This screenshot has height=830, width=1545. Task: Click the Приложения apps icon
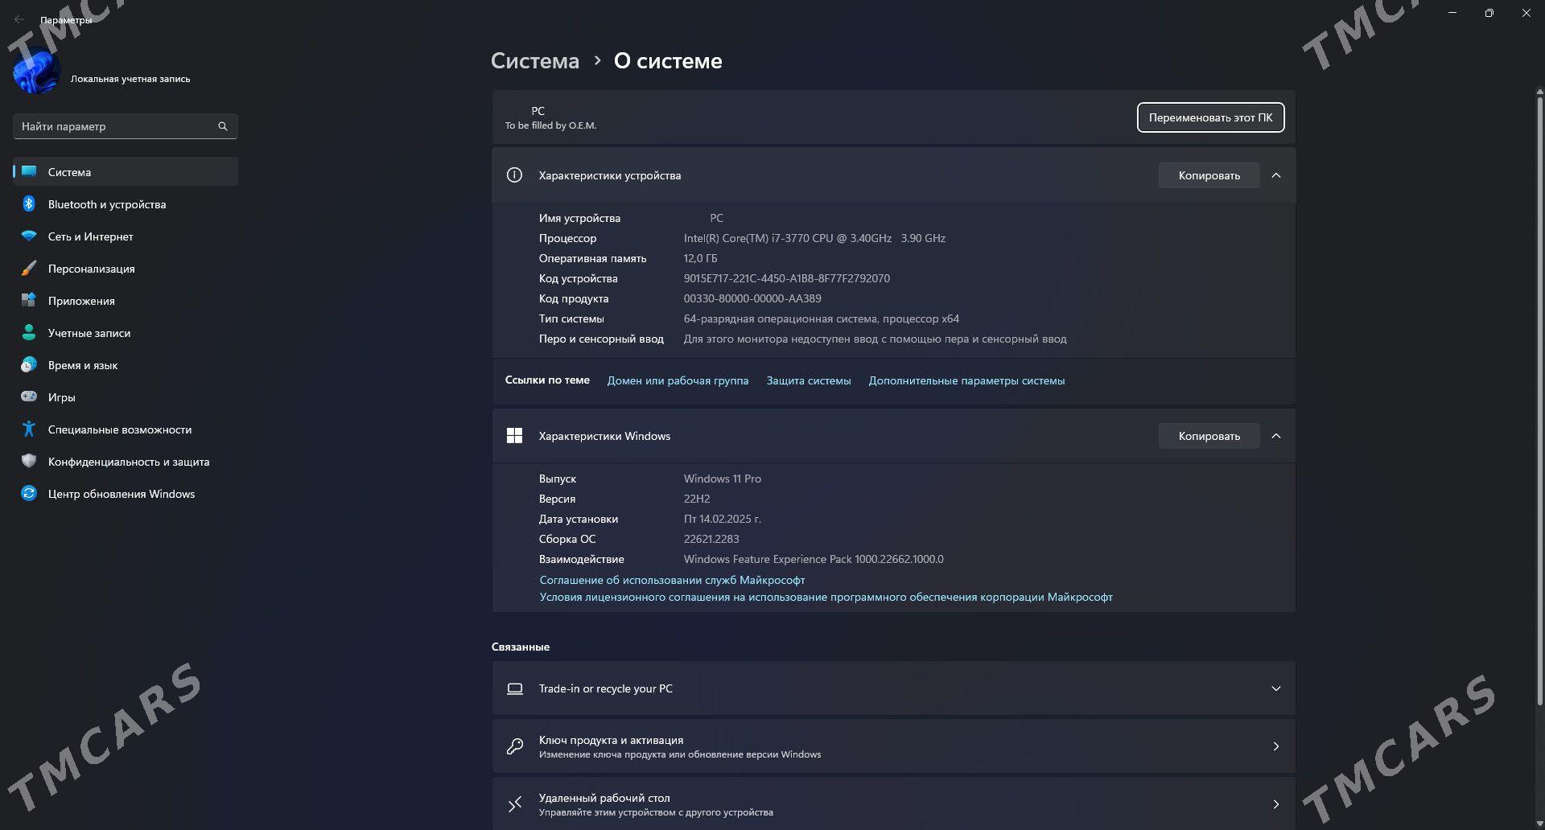point(29,300)
